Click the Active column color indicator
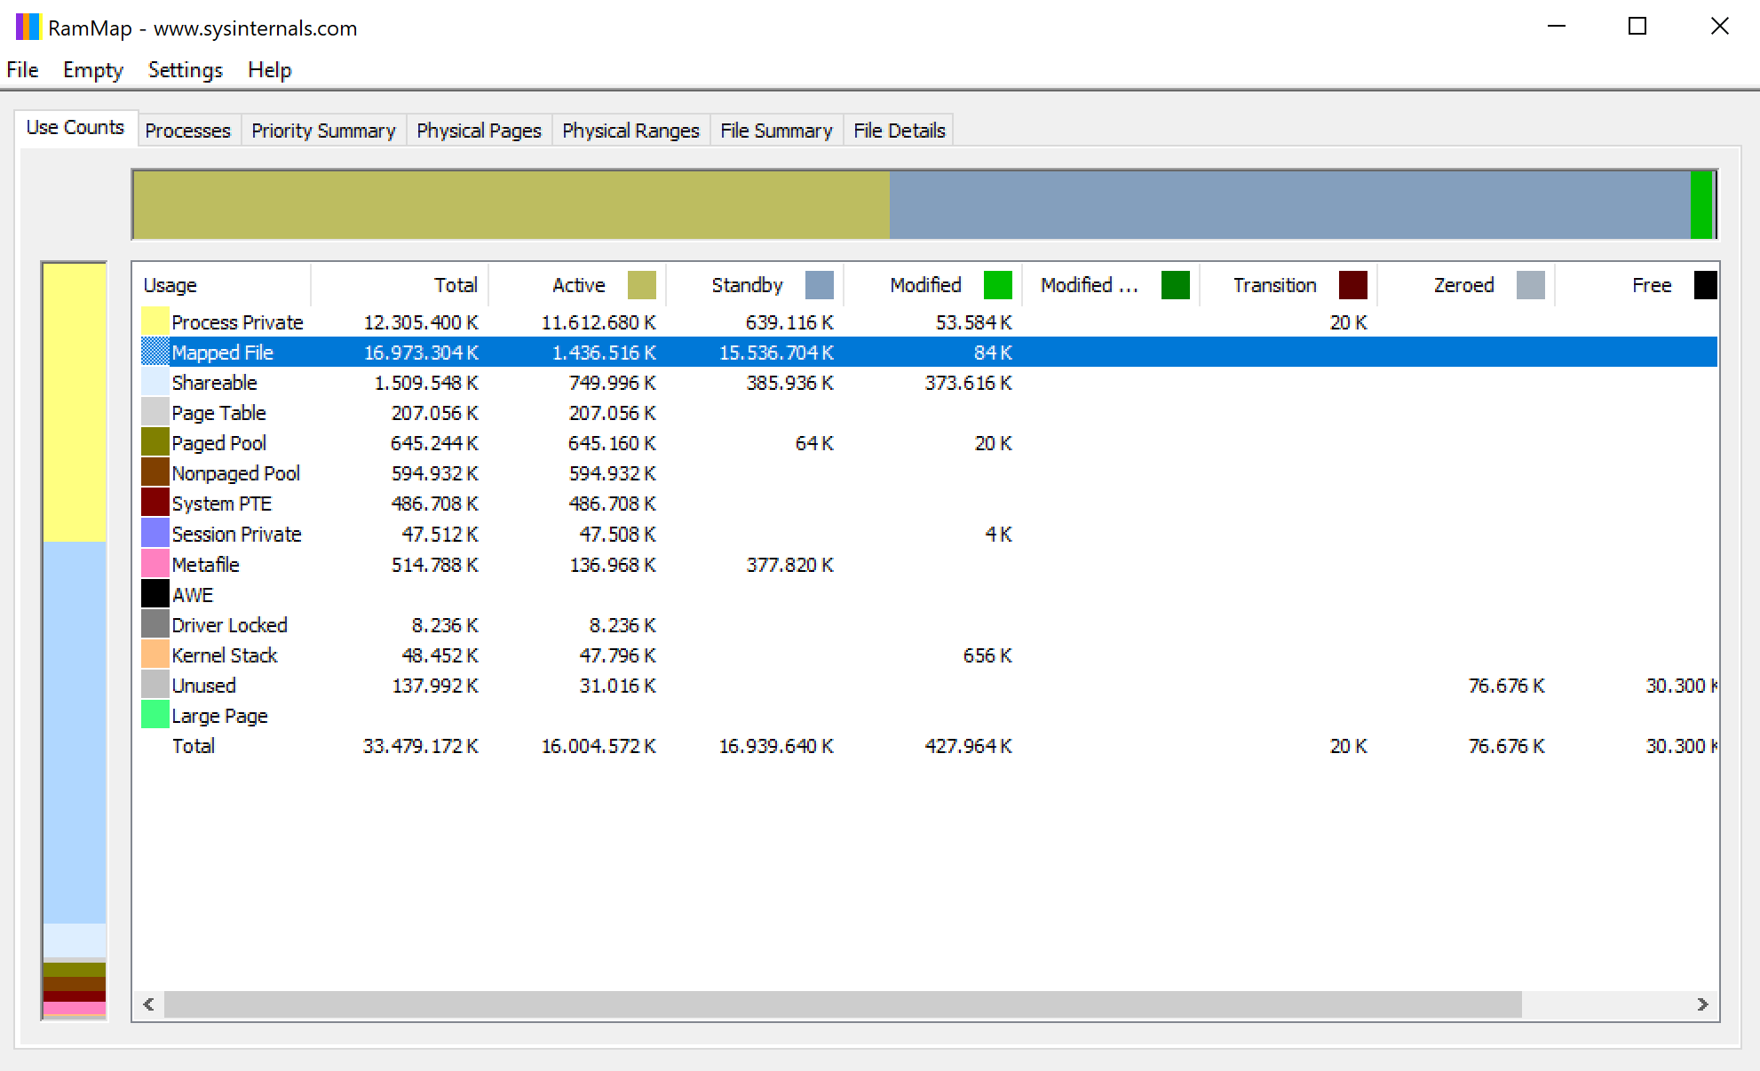Viewport: 1760px width, 1071px height. [x=641, y=285]
